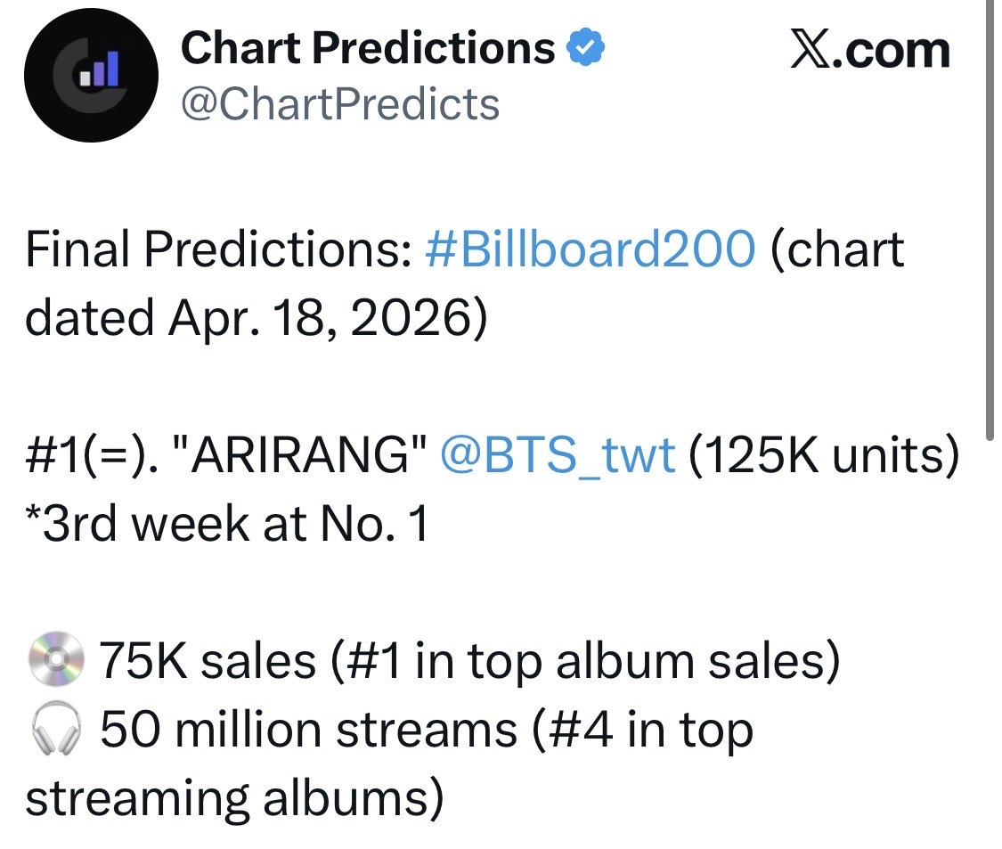Click the "(125K units)" text
Screen dimensions: 1002x849
pos(824,456)
